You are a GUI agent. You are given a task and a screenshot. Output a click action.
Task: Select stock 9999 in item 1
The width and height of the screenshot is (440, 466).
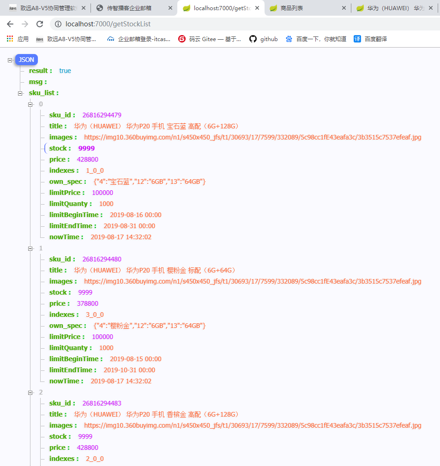point(85,292)
